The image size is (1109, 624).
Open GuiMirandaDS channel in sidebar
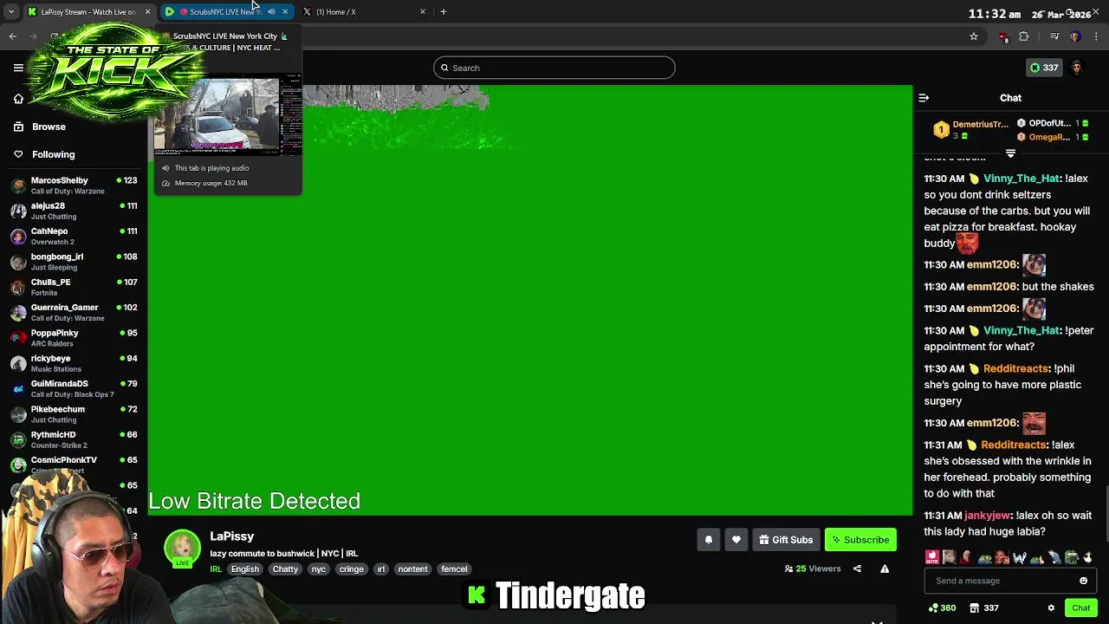click(x=74, y=388)
